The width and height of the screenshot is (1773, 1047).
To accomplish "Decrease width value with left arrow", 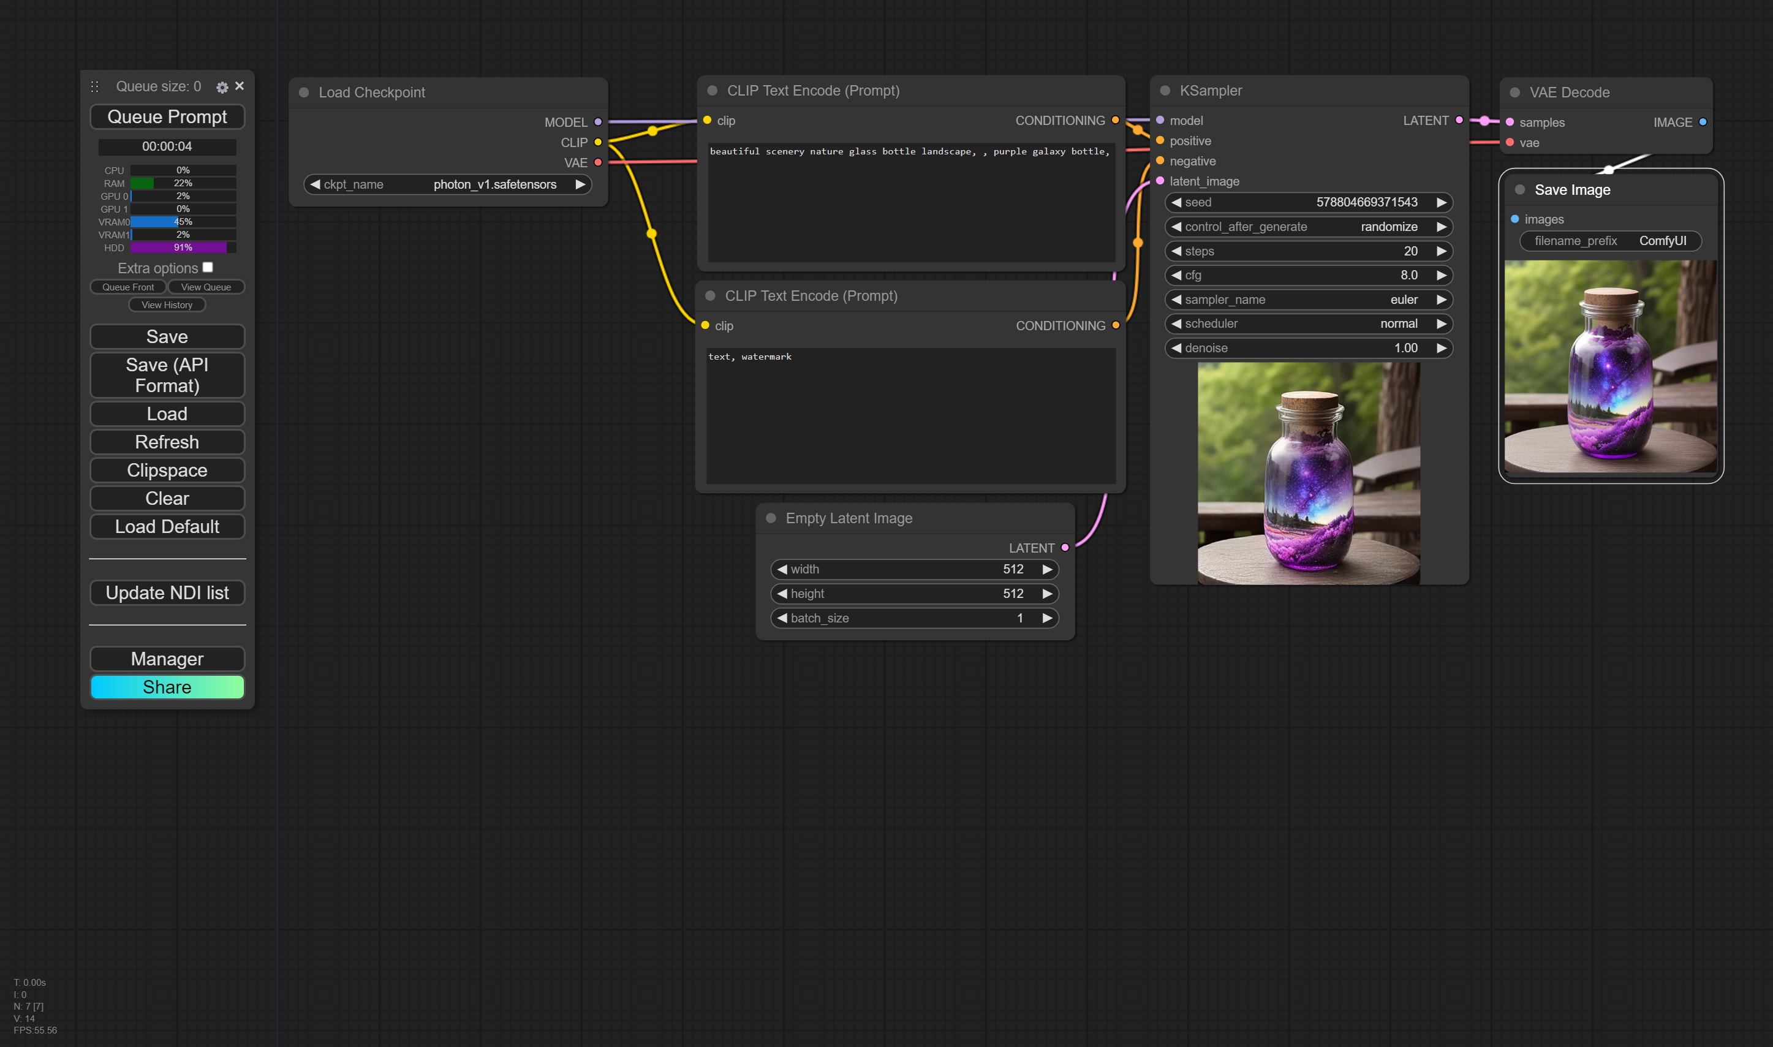I will point(782,569).
